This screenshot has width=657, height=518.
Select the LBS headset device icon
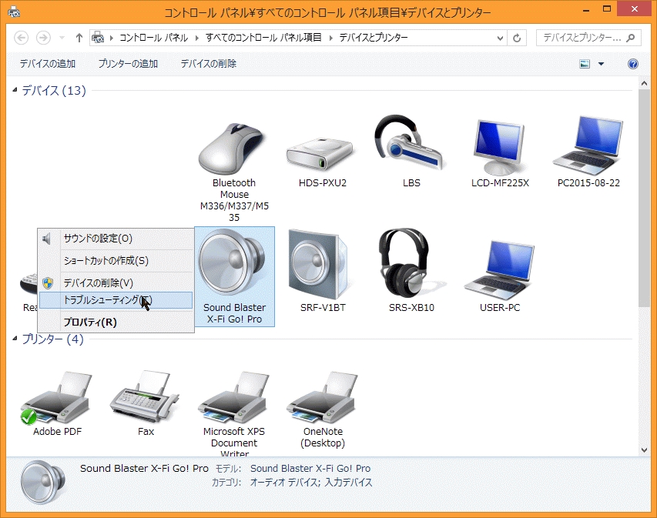click(410, 142)
